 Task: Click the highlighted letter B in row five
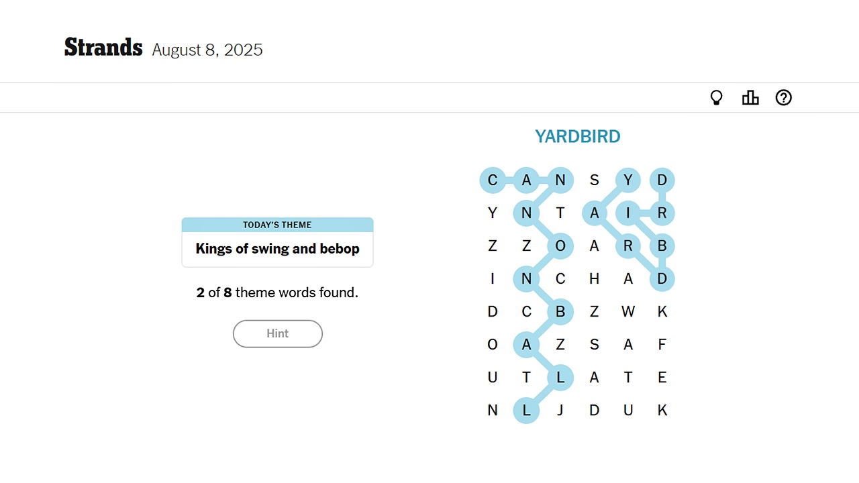click(x=560, y=311)
